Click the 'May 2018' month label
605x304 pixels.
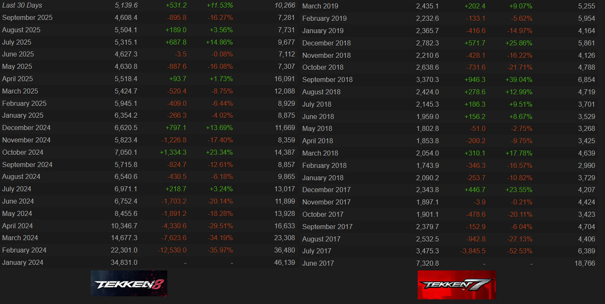pyautogui.click(x=317, y=128)
